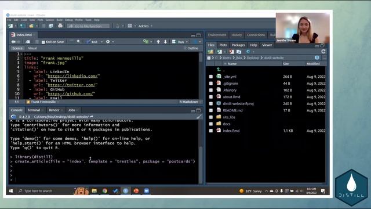This screenshot has height=209, width=371.
Task: Open File Explorer from the taskbar
Action: pos(94,191)
